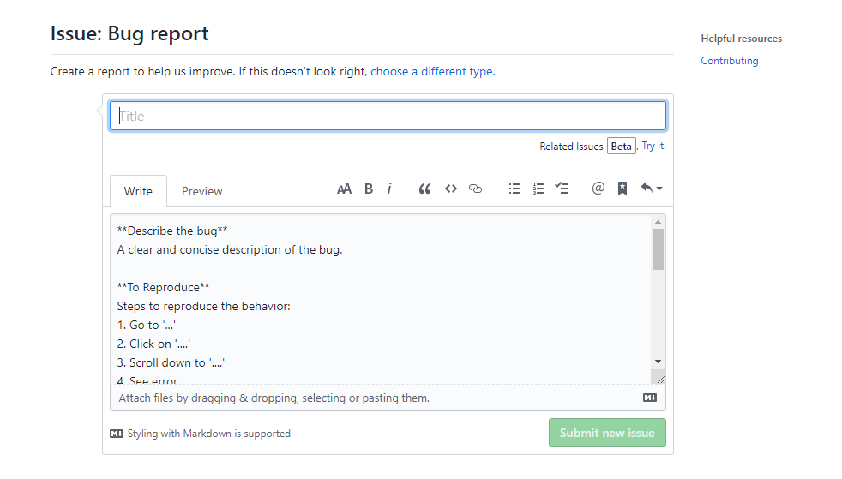Toggle italic formatting in the toolbar
Image resolution: width=842 pixels, height=479 pixels.
pyautogui.click(x=389, y=189)
